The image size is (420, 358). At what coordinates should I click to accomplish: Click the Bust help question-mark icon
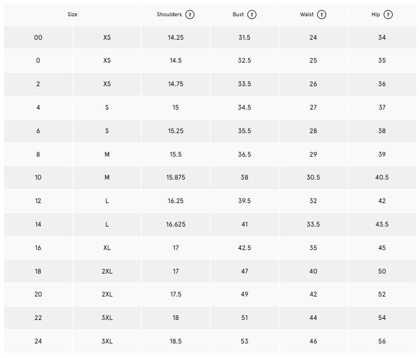click(252, 15)
